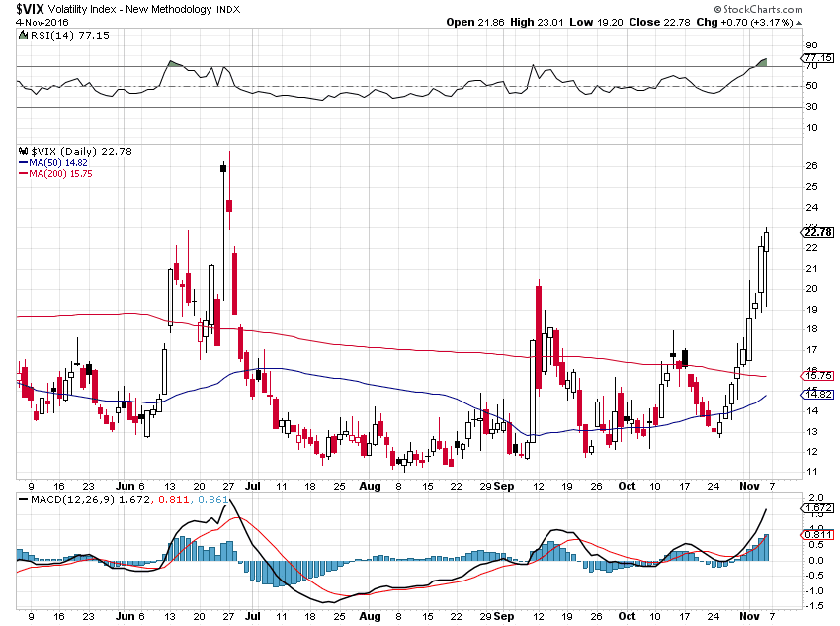Click the Nov label under the MACD panel

[x=749, y=616]
